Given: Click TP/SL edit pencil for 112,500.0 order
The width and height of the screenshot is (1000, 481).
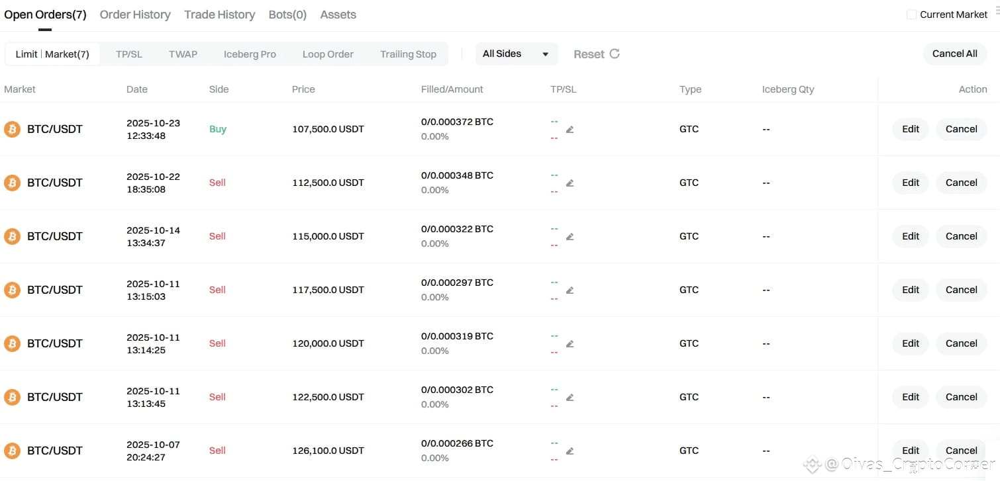Looking at the screenshot, I should [x=570, y=183].
